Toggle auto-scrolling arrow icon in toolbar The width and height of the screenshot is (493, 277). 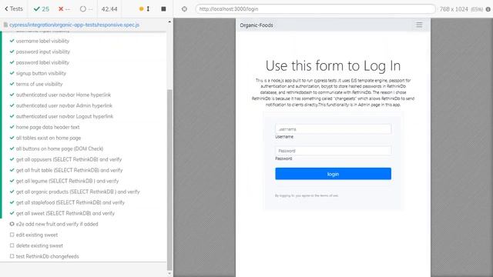[x=148, y=8]
